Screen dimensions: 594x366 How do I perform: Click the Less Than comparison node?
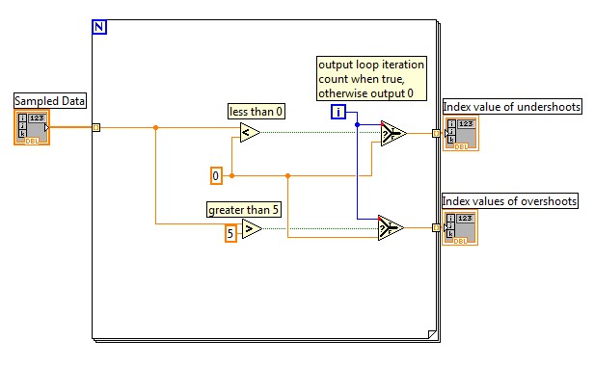coord(250,133)
